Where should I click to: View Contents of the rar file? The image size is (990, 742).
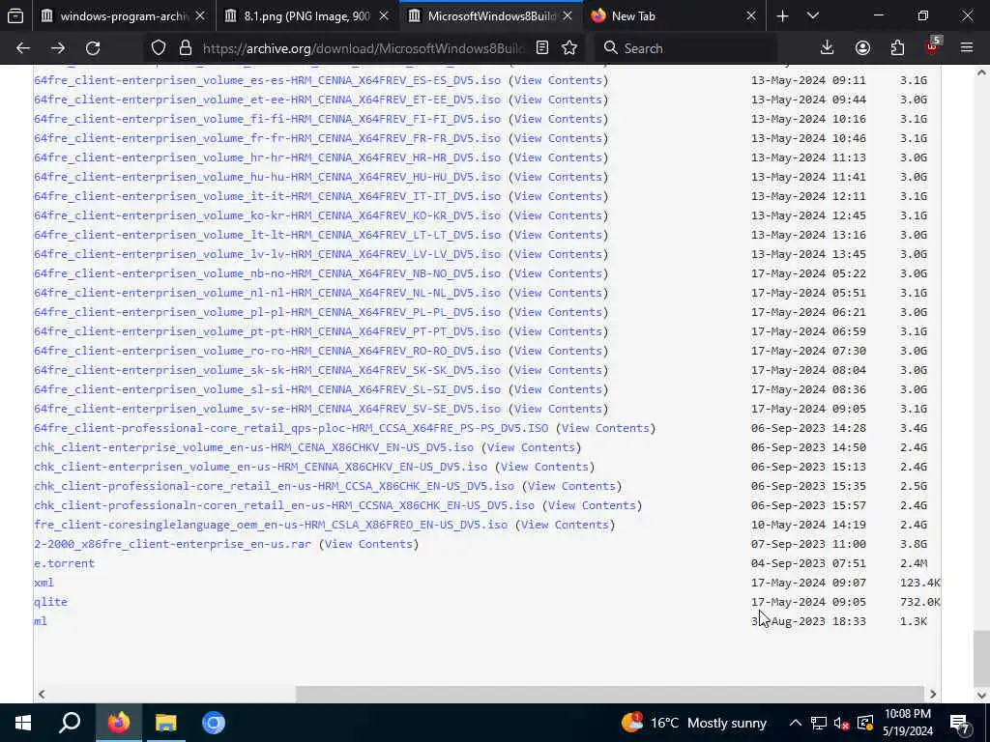[x=368, y=544]
